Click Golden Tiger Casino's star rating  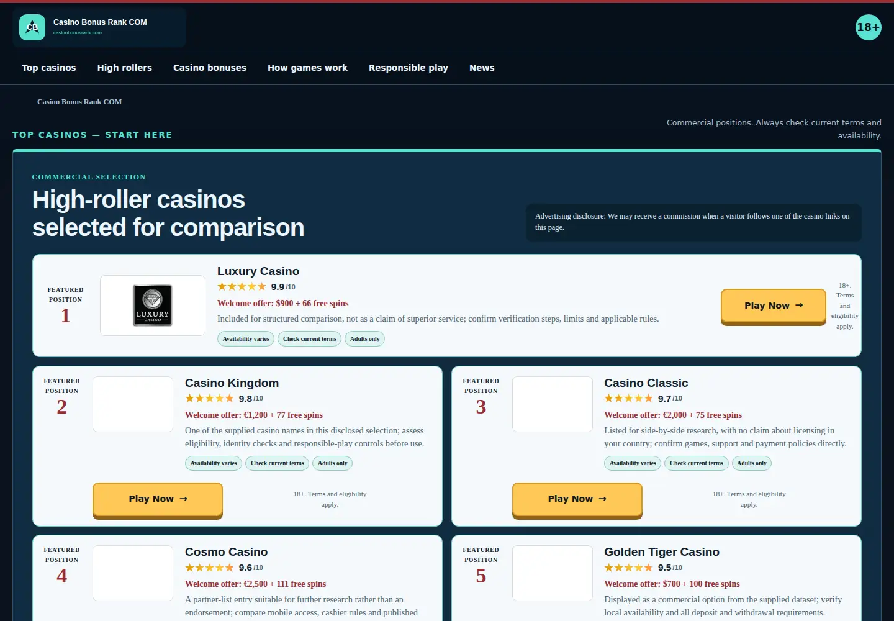628,568
